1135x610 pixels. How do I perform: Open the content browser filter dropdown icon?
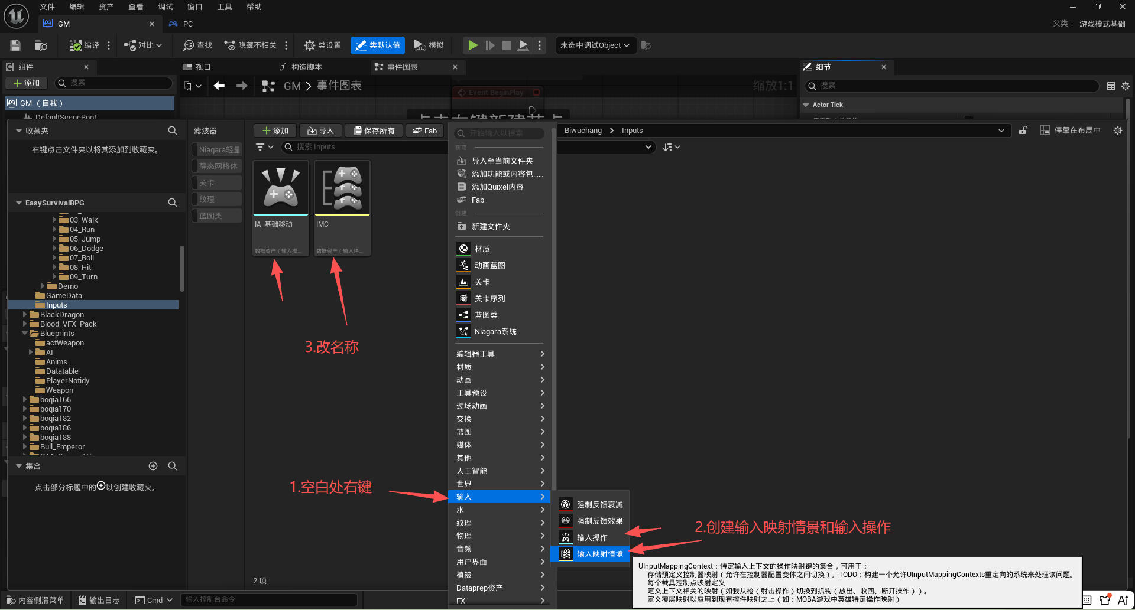pos(264,147)
